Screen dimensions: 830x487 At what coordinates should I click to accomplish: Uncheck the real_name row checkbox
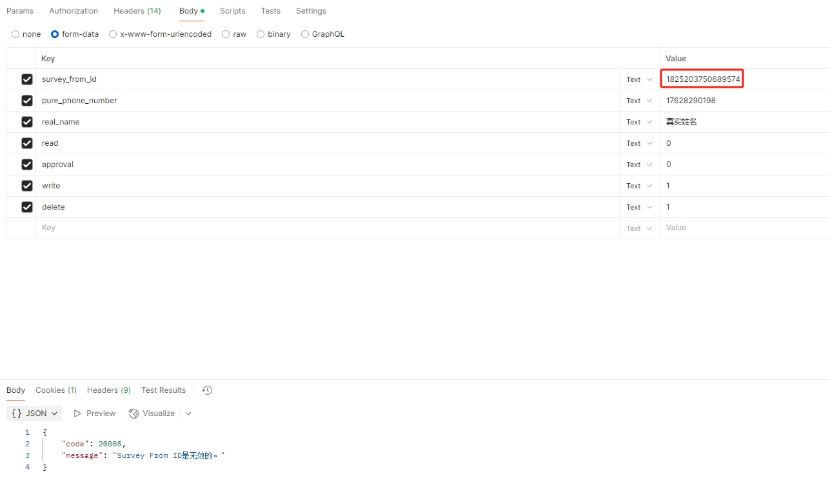(x=27, y=122)
